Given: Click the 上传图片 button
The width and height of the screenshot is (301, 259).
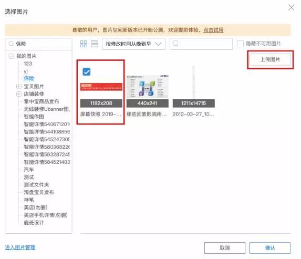Looking at the screenshot, I should (x=270, y=59).
